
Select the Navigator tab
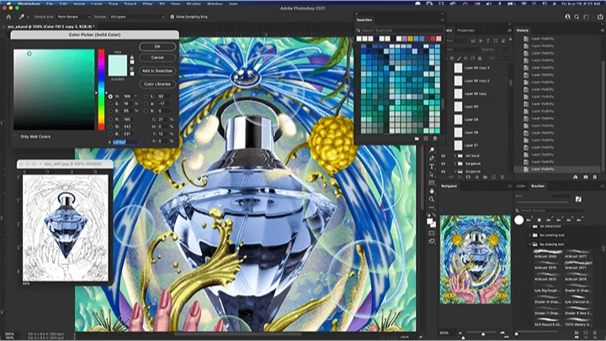449,186
